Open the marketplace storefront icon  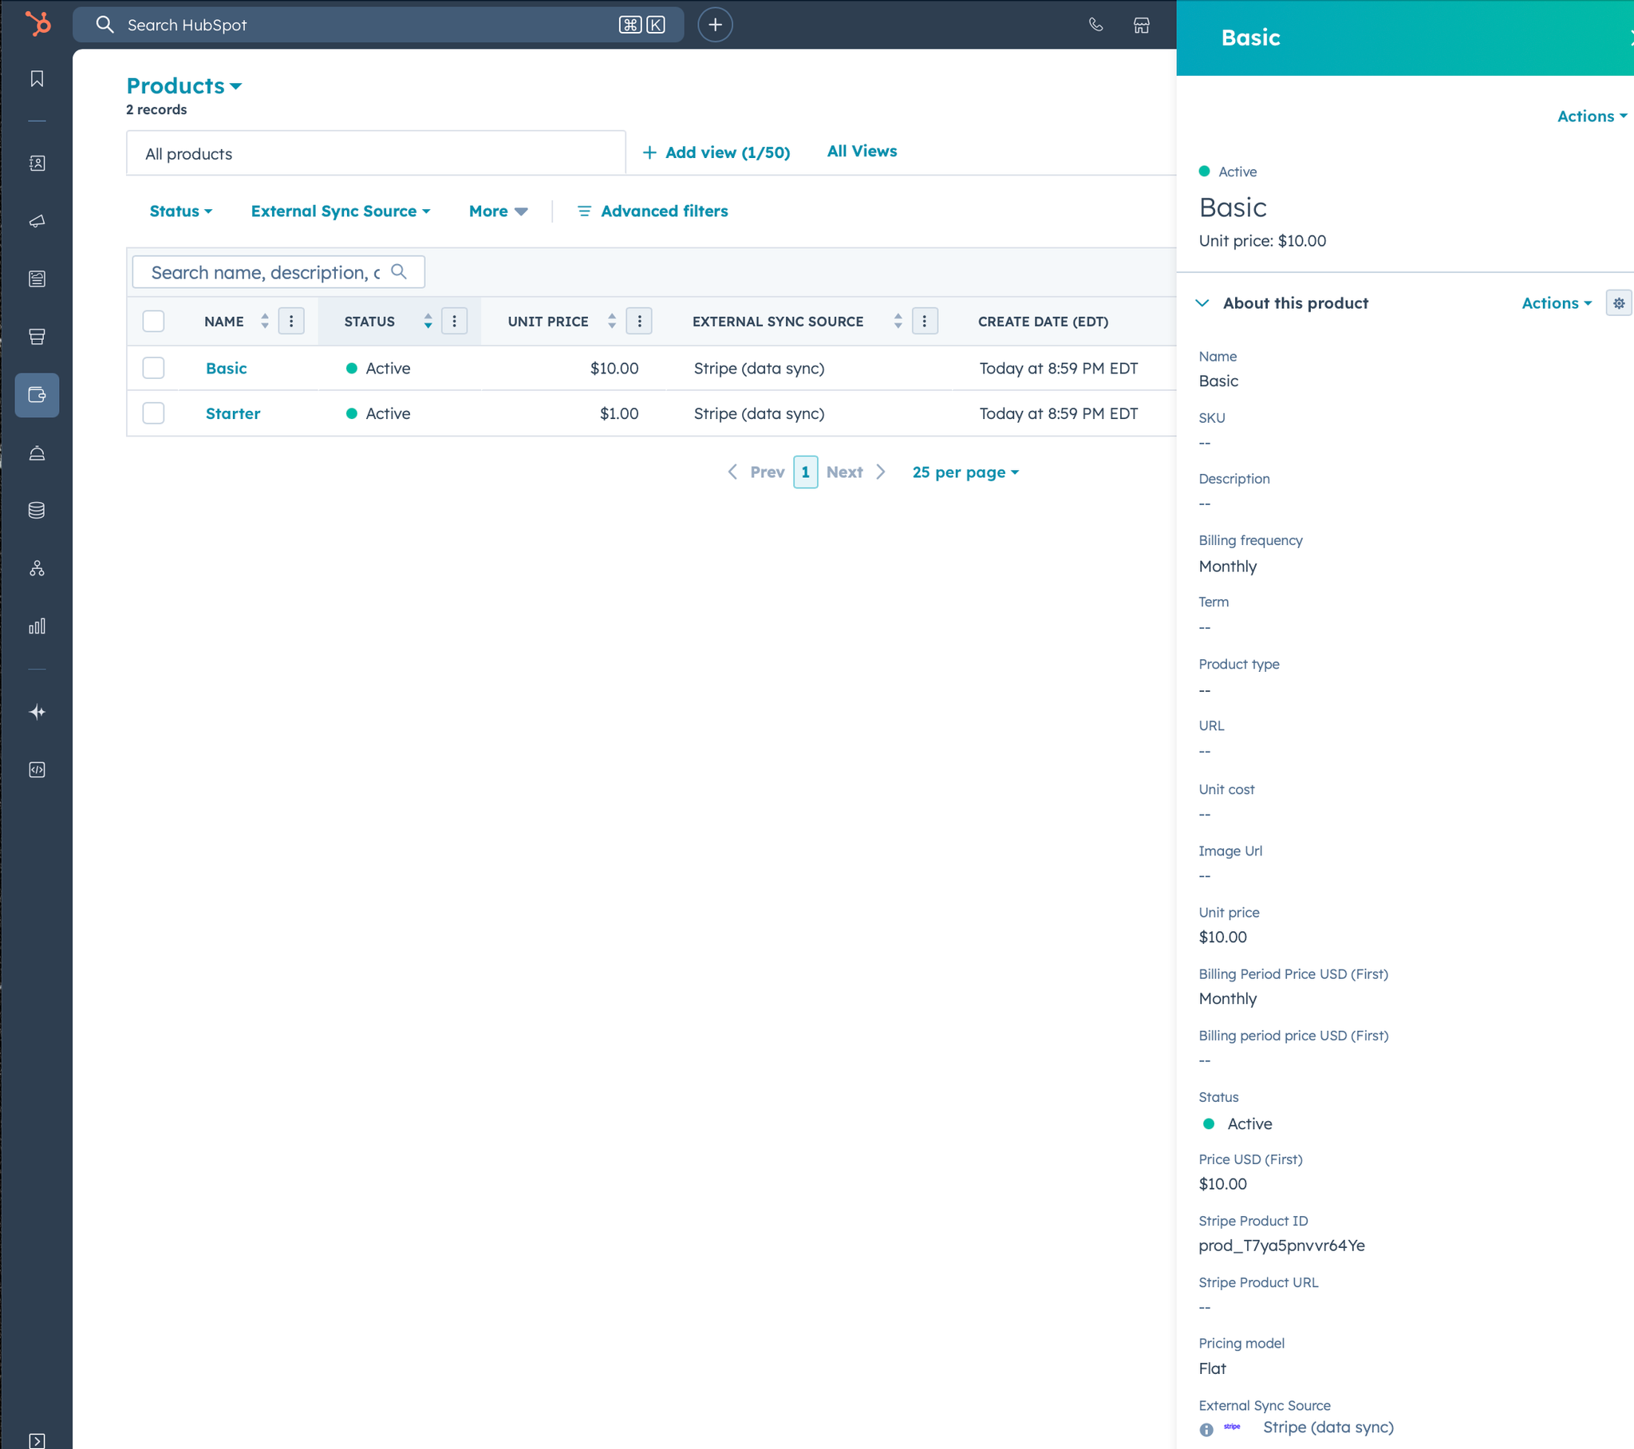pyautogui.click(x=1142, y=25)
